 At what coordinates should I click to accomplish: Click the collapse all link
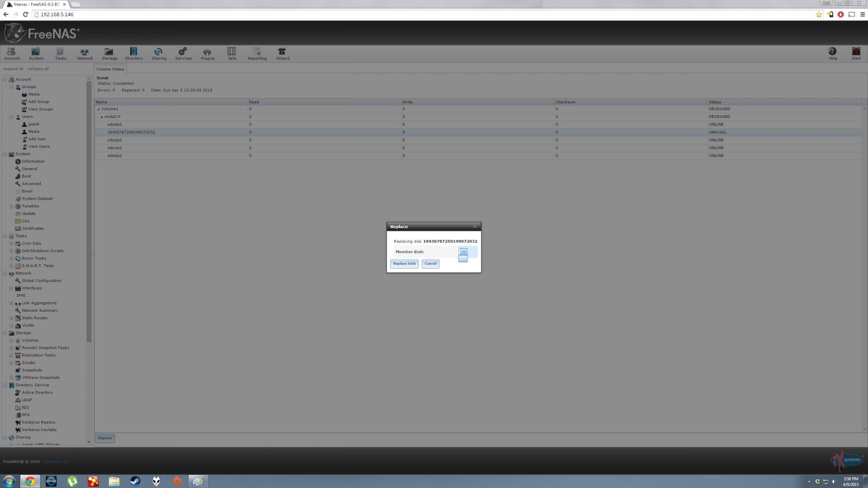[38, 69]
